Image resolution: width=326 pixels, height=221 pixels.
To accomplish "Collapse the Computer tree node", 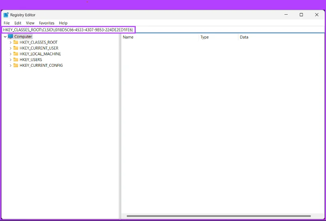I will pyautogui.click(x=5, y=37).
